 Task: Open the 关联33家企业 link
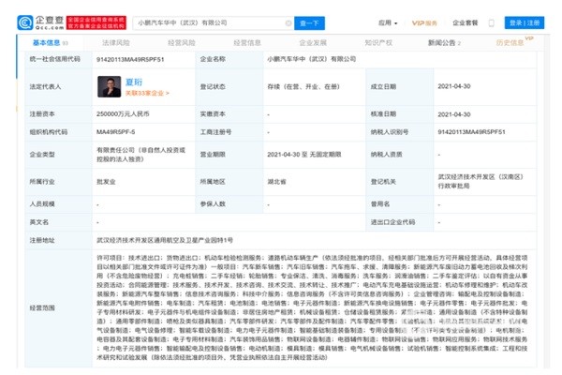pyautogui.click(x=147, y=94)
